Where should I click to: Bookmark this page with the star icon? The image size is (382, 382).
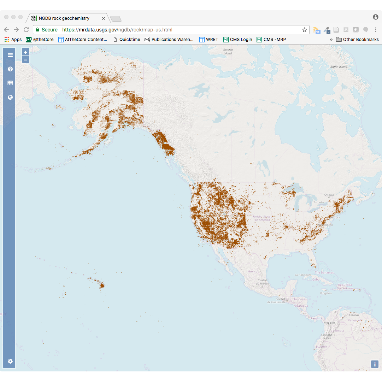(x=304, y=30)
